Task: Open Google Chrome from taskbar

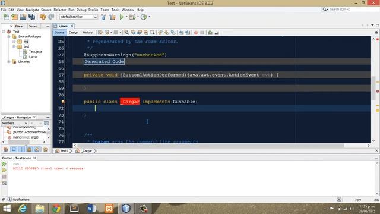Action: (x=56, y=208)
